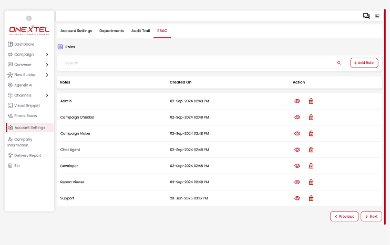This screenshot has height=245, width=390.
Task: View the Campaign Checker role via eye icon
Action: coord(297,118)
